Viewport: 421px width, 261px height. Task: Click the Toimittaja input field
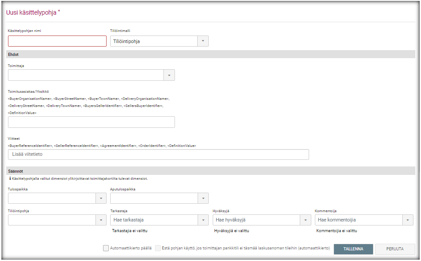pyautogui.click(x=86, y=75)
